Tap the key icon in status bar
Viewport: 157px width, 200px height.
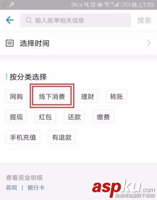pyautogui.click(x=12, y=5)
